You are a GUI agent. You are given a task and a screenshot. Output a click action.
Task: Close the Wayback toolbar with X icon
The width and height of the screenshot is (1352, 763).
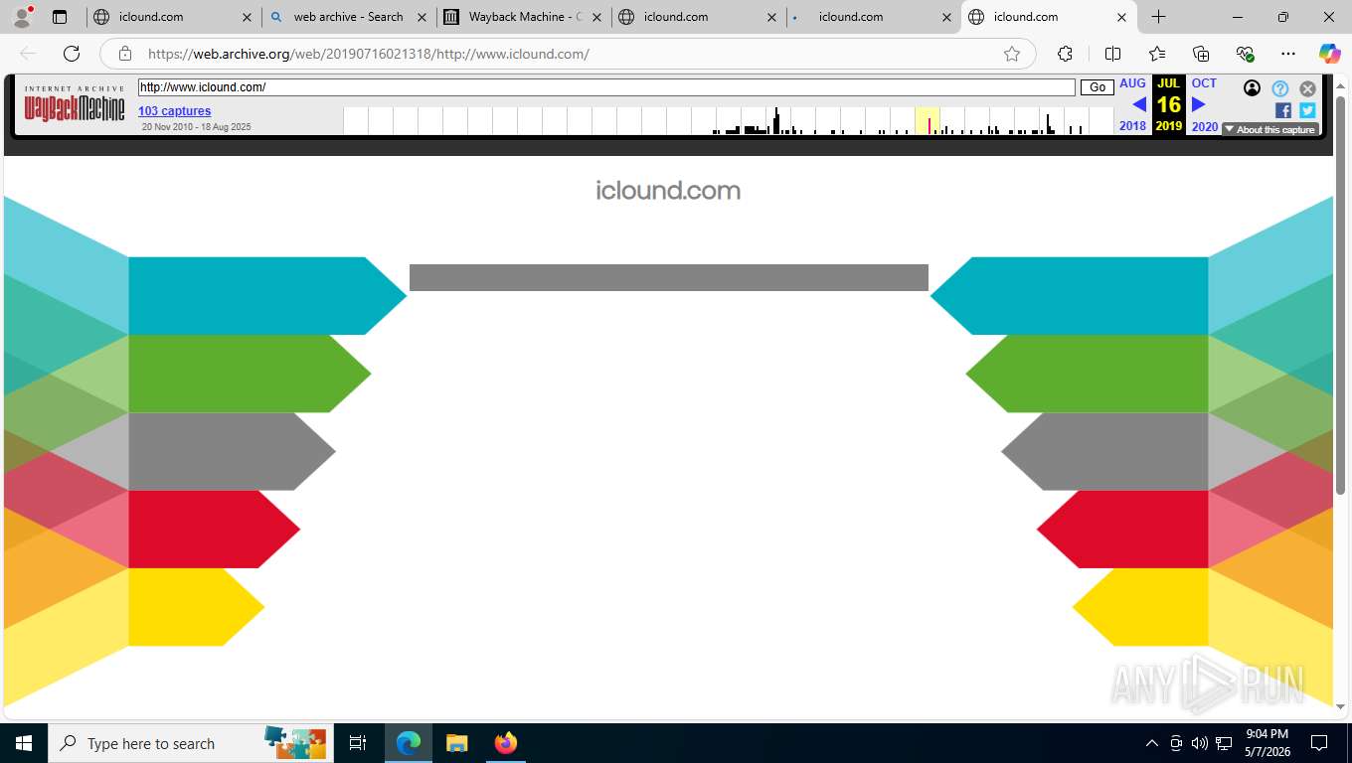pos(1308,88)
